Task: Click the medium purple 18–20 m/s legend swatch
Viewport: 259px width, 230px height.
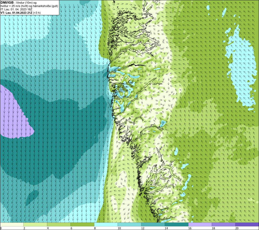Action: click(x=224, y=224)
